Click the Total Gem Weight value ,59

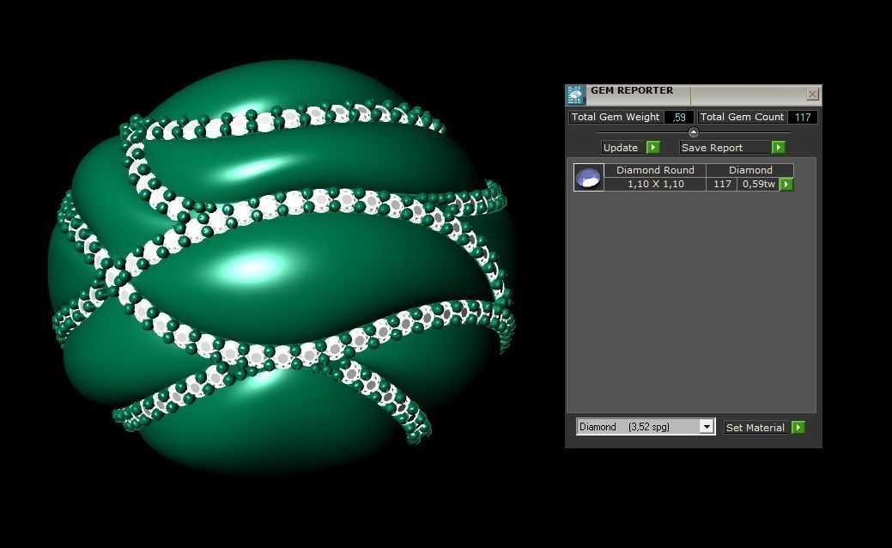coord(679,117)
